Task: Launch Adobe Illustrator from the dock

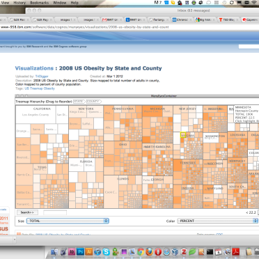Action: coord(89,252)
